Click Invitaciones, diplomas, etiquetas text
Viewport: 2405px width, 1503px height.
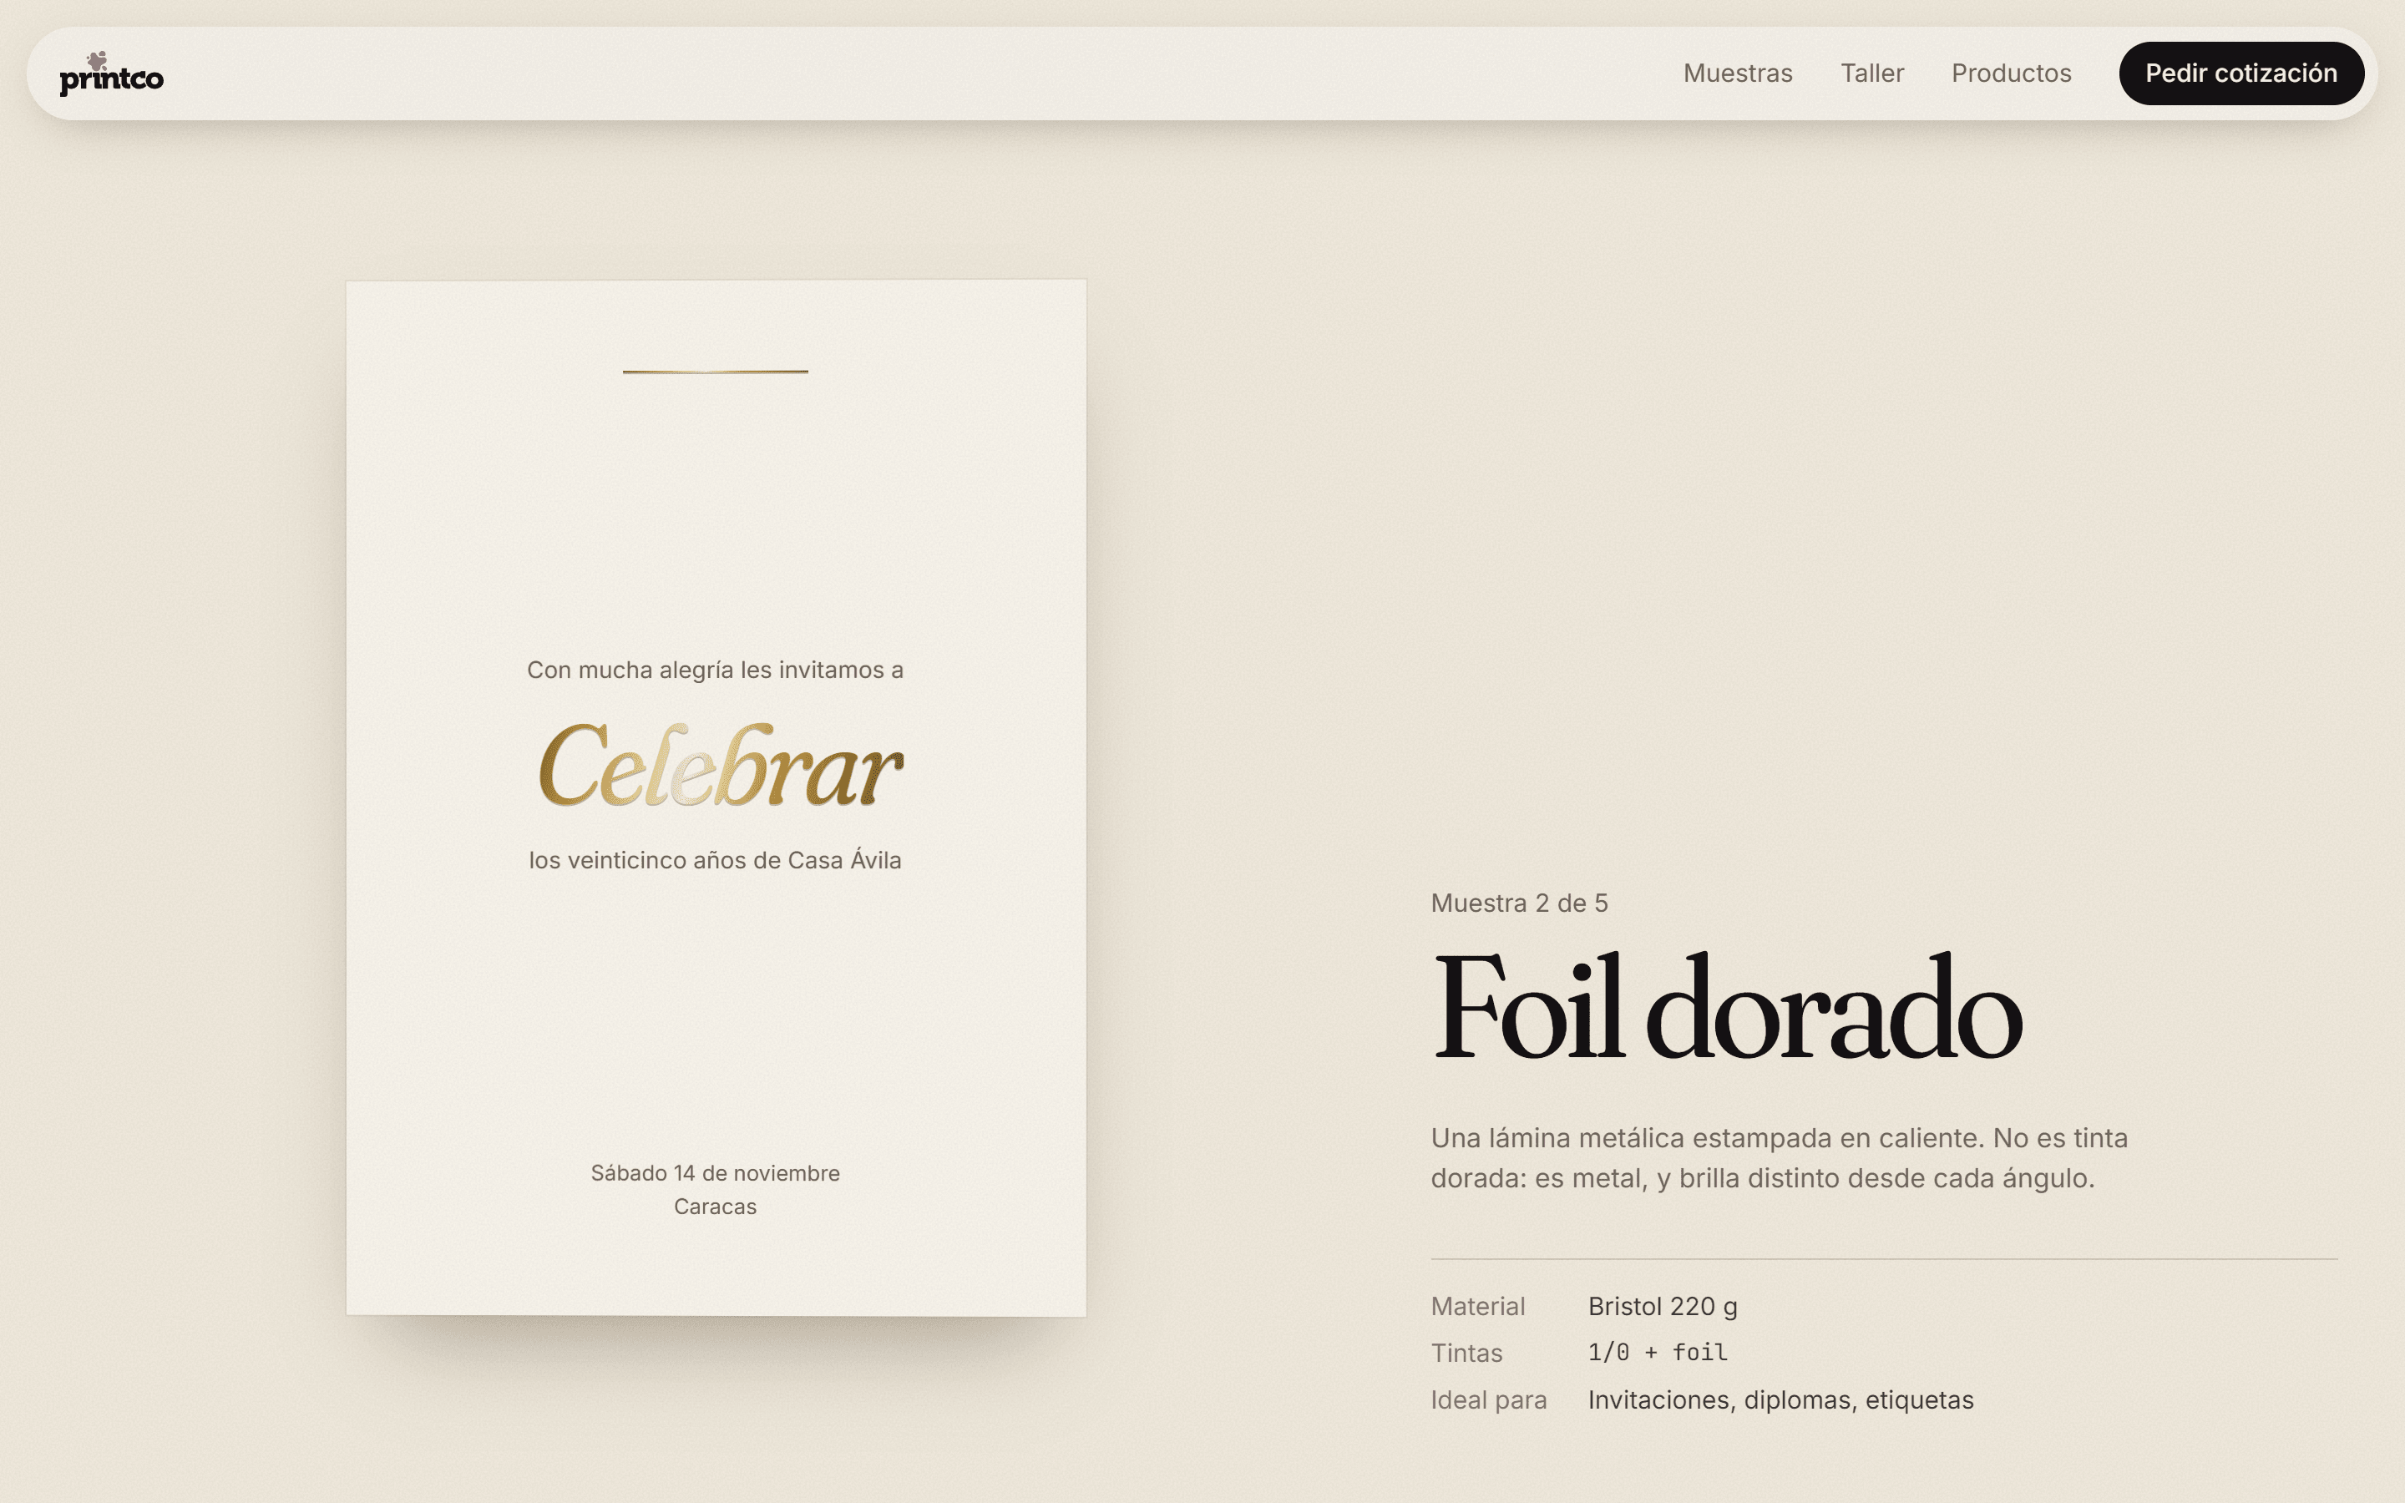coord(1780,1399)
